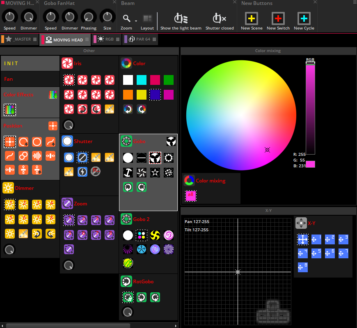The height and width of the screenshot is (328, 357).
Task: Toggle Show the light beam
Action: 181,18
